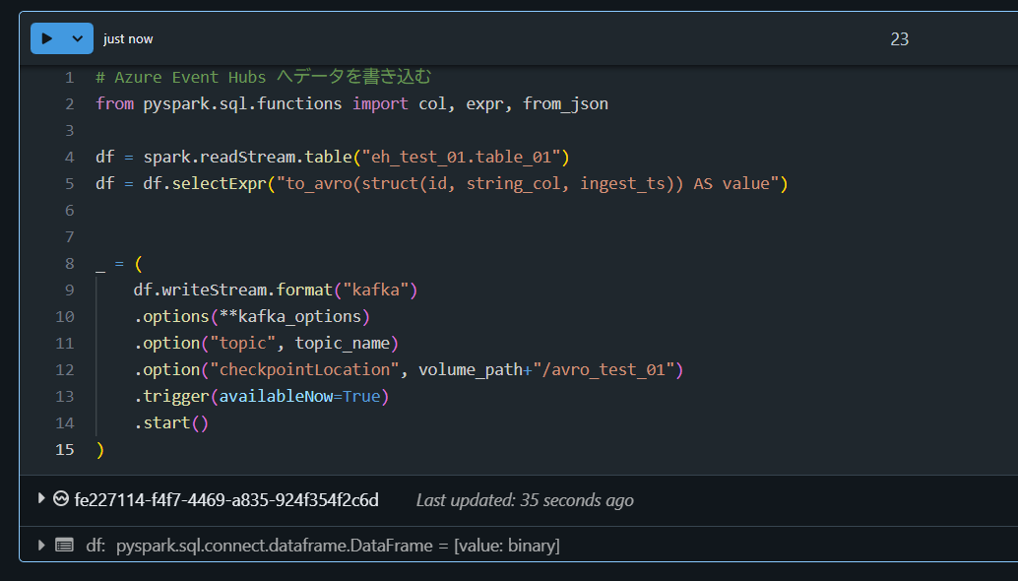Click the cell number 23 label
The height and width of the screenshot is (581, 1018).
[899, 39]
